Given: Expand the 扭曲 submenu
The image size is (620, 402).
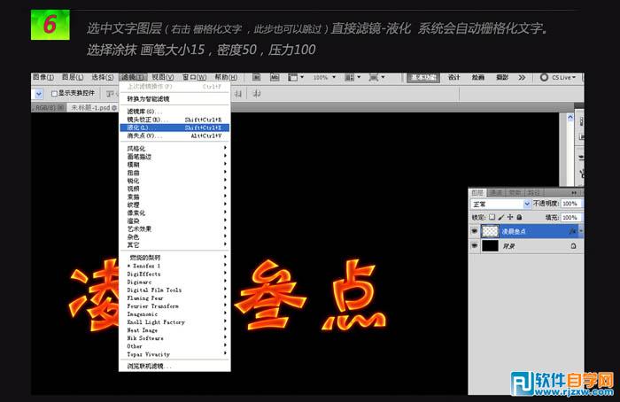Looking at the screenshot, I should point(175,173).
